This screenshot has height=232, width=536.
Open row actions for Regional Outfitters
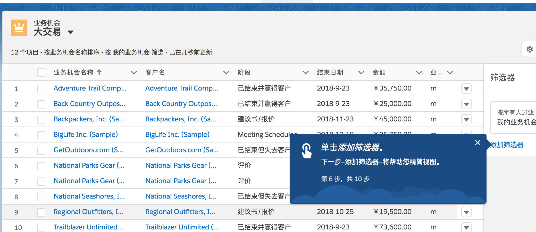click(x=466, y=212)
